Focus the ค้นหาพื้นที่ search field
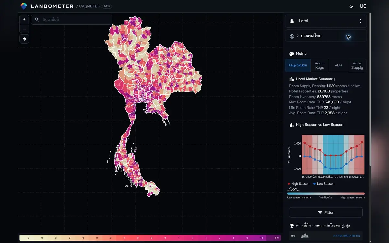 pos(72,20)
